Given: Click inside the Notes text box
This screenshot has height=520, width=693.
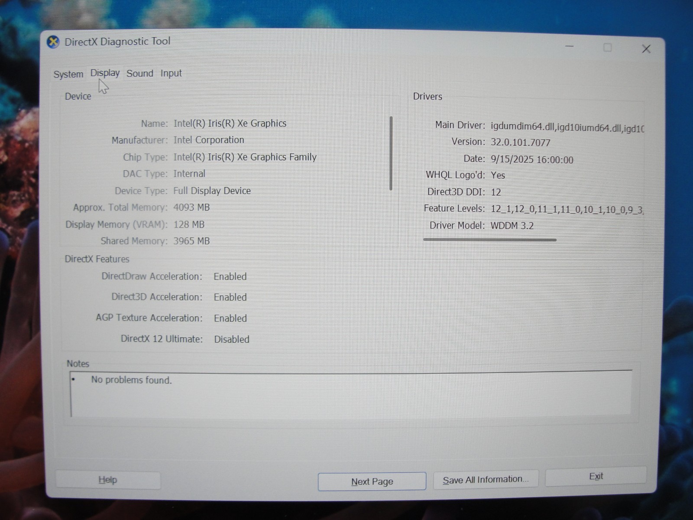Looking at the screenshot, I should click(351, 394).
